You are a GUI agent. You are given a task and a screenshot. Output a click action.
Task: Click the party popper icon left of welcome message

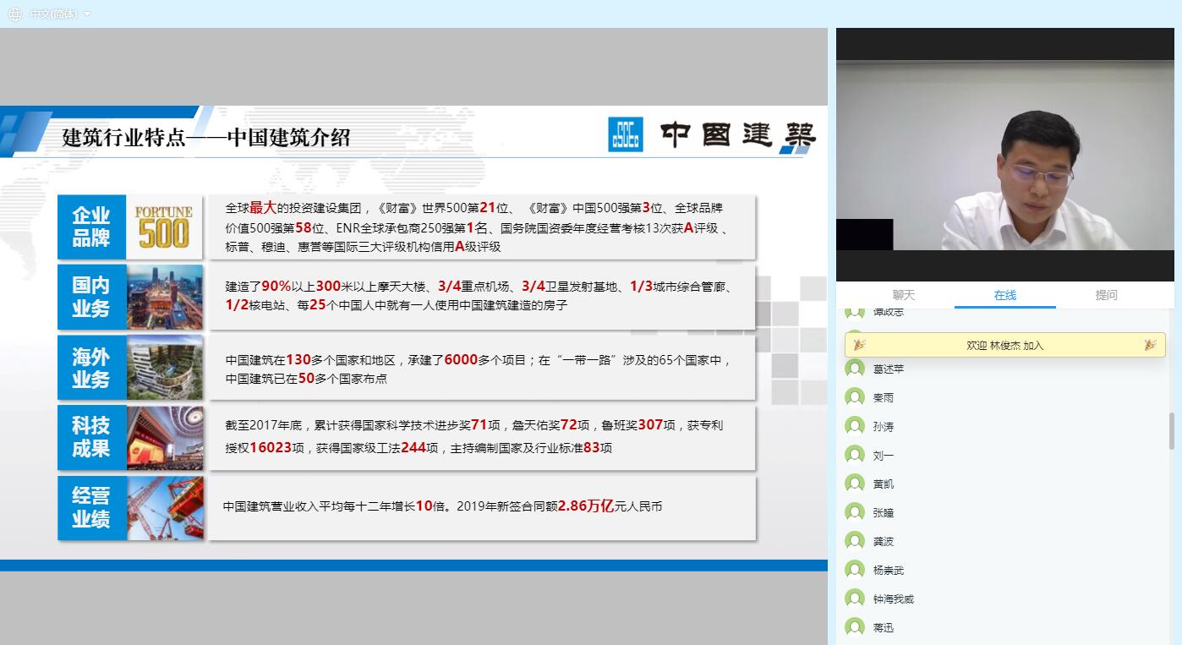coord(859,345)
